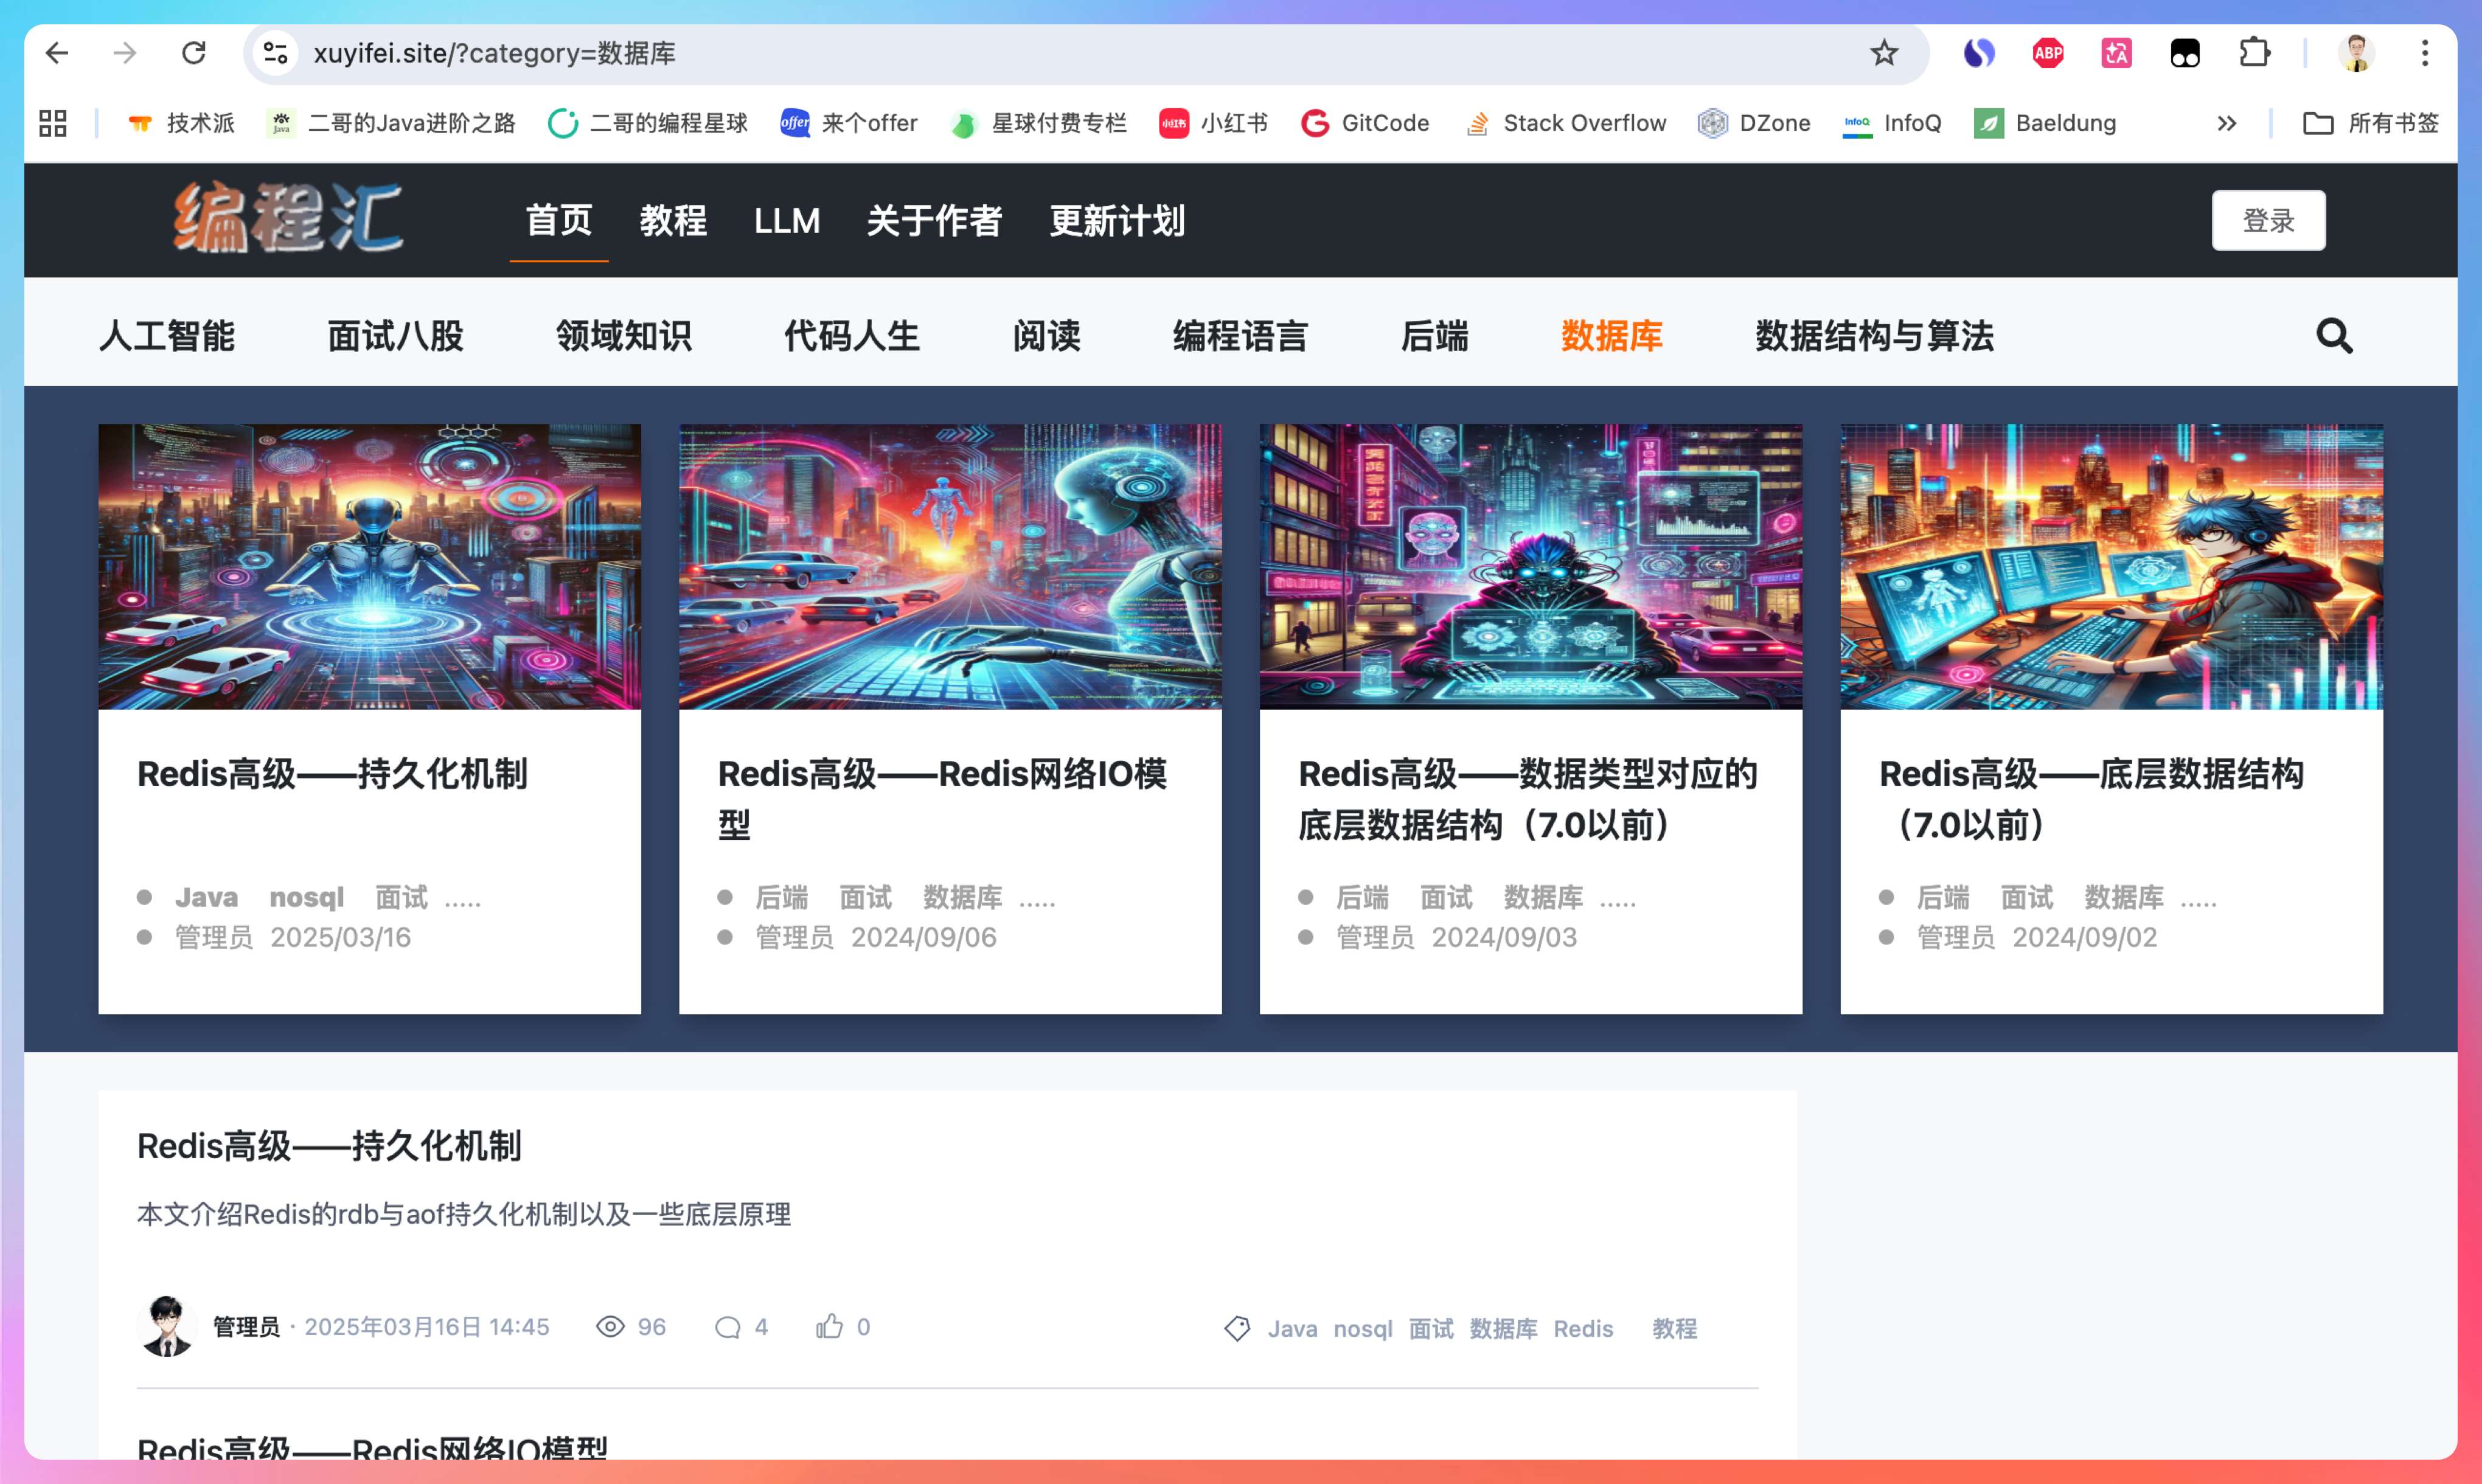Expand hidden bookmarks with double chevron
2482x1484 pixels.
click(x=2226, y=123)
